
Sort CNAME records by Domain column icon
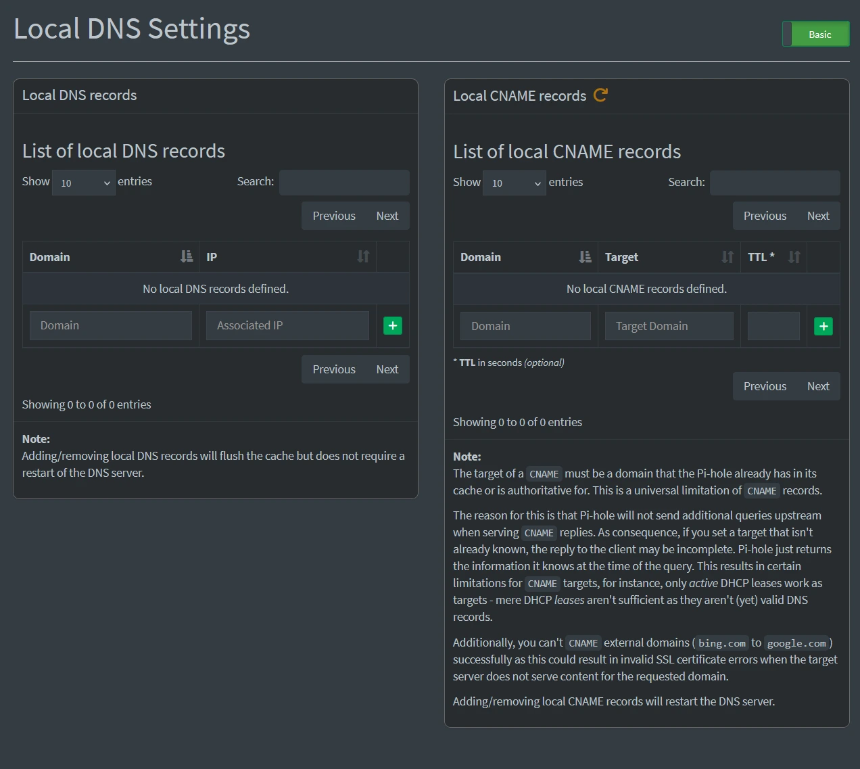point(586,257)
